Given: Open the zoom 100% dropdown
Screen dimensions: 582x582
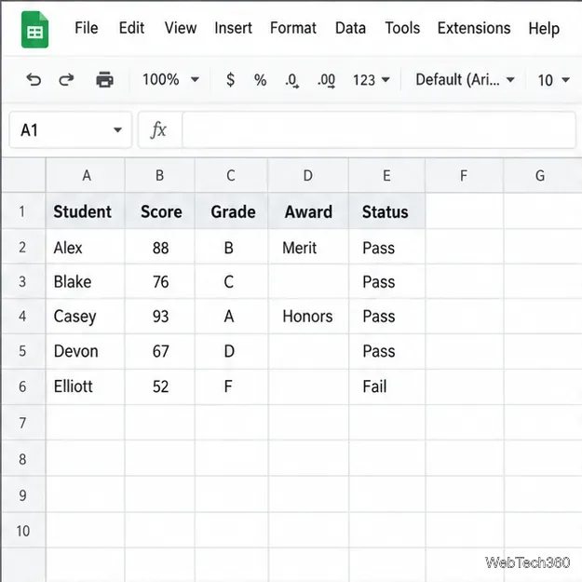Looking at the screenshot, I should coord(170,79).
